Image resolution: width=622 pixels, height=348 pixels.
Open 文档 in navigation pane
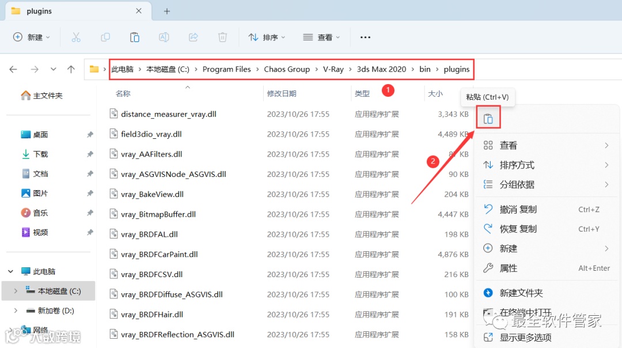35,174
